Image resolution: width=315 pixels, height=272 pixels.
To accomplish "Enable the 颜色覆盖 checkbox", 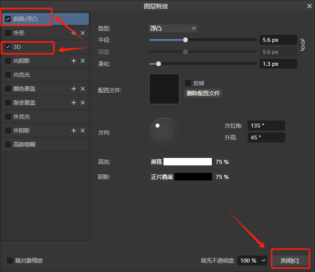I will pos(8,89).
